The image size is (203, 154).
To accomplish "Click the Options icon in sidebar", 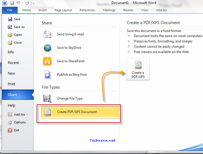I will click(10, 122).
